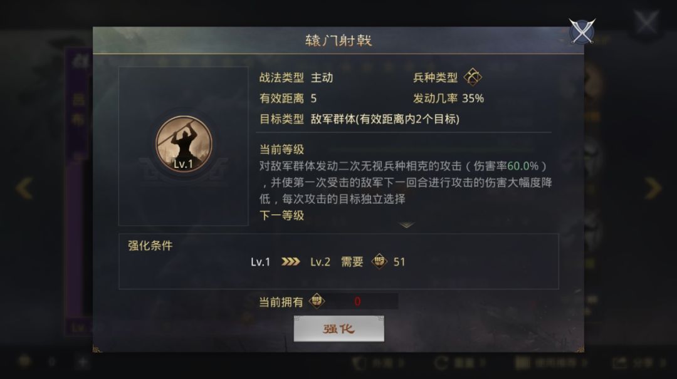This screenshot has height=379, width=677.
Task: Click the triple-arrow icon between Lv.1 and Lv.2
Action: pyautogui.click(x=291, y=262)
